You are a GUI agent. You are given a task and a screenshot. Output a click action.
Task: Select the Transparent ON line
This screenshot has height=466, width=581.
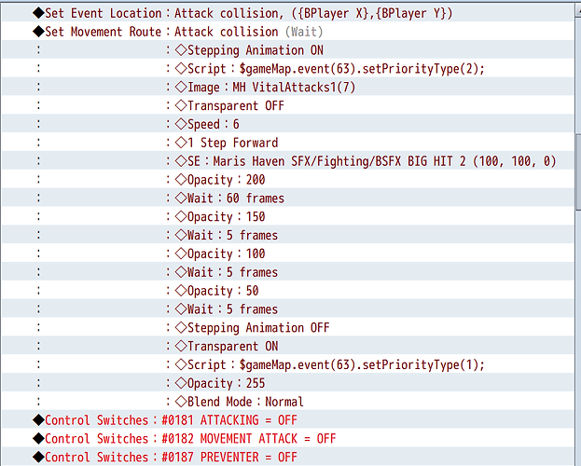pos(287,347)
